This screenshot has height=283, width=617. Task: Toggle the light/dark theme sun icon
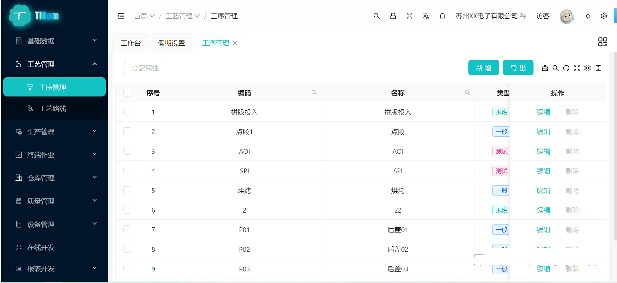588,16
